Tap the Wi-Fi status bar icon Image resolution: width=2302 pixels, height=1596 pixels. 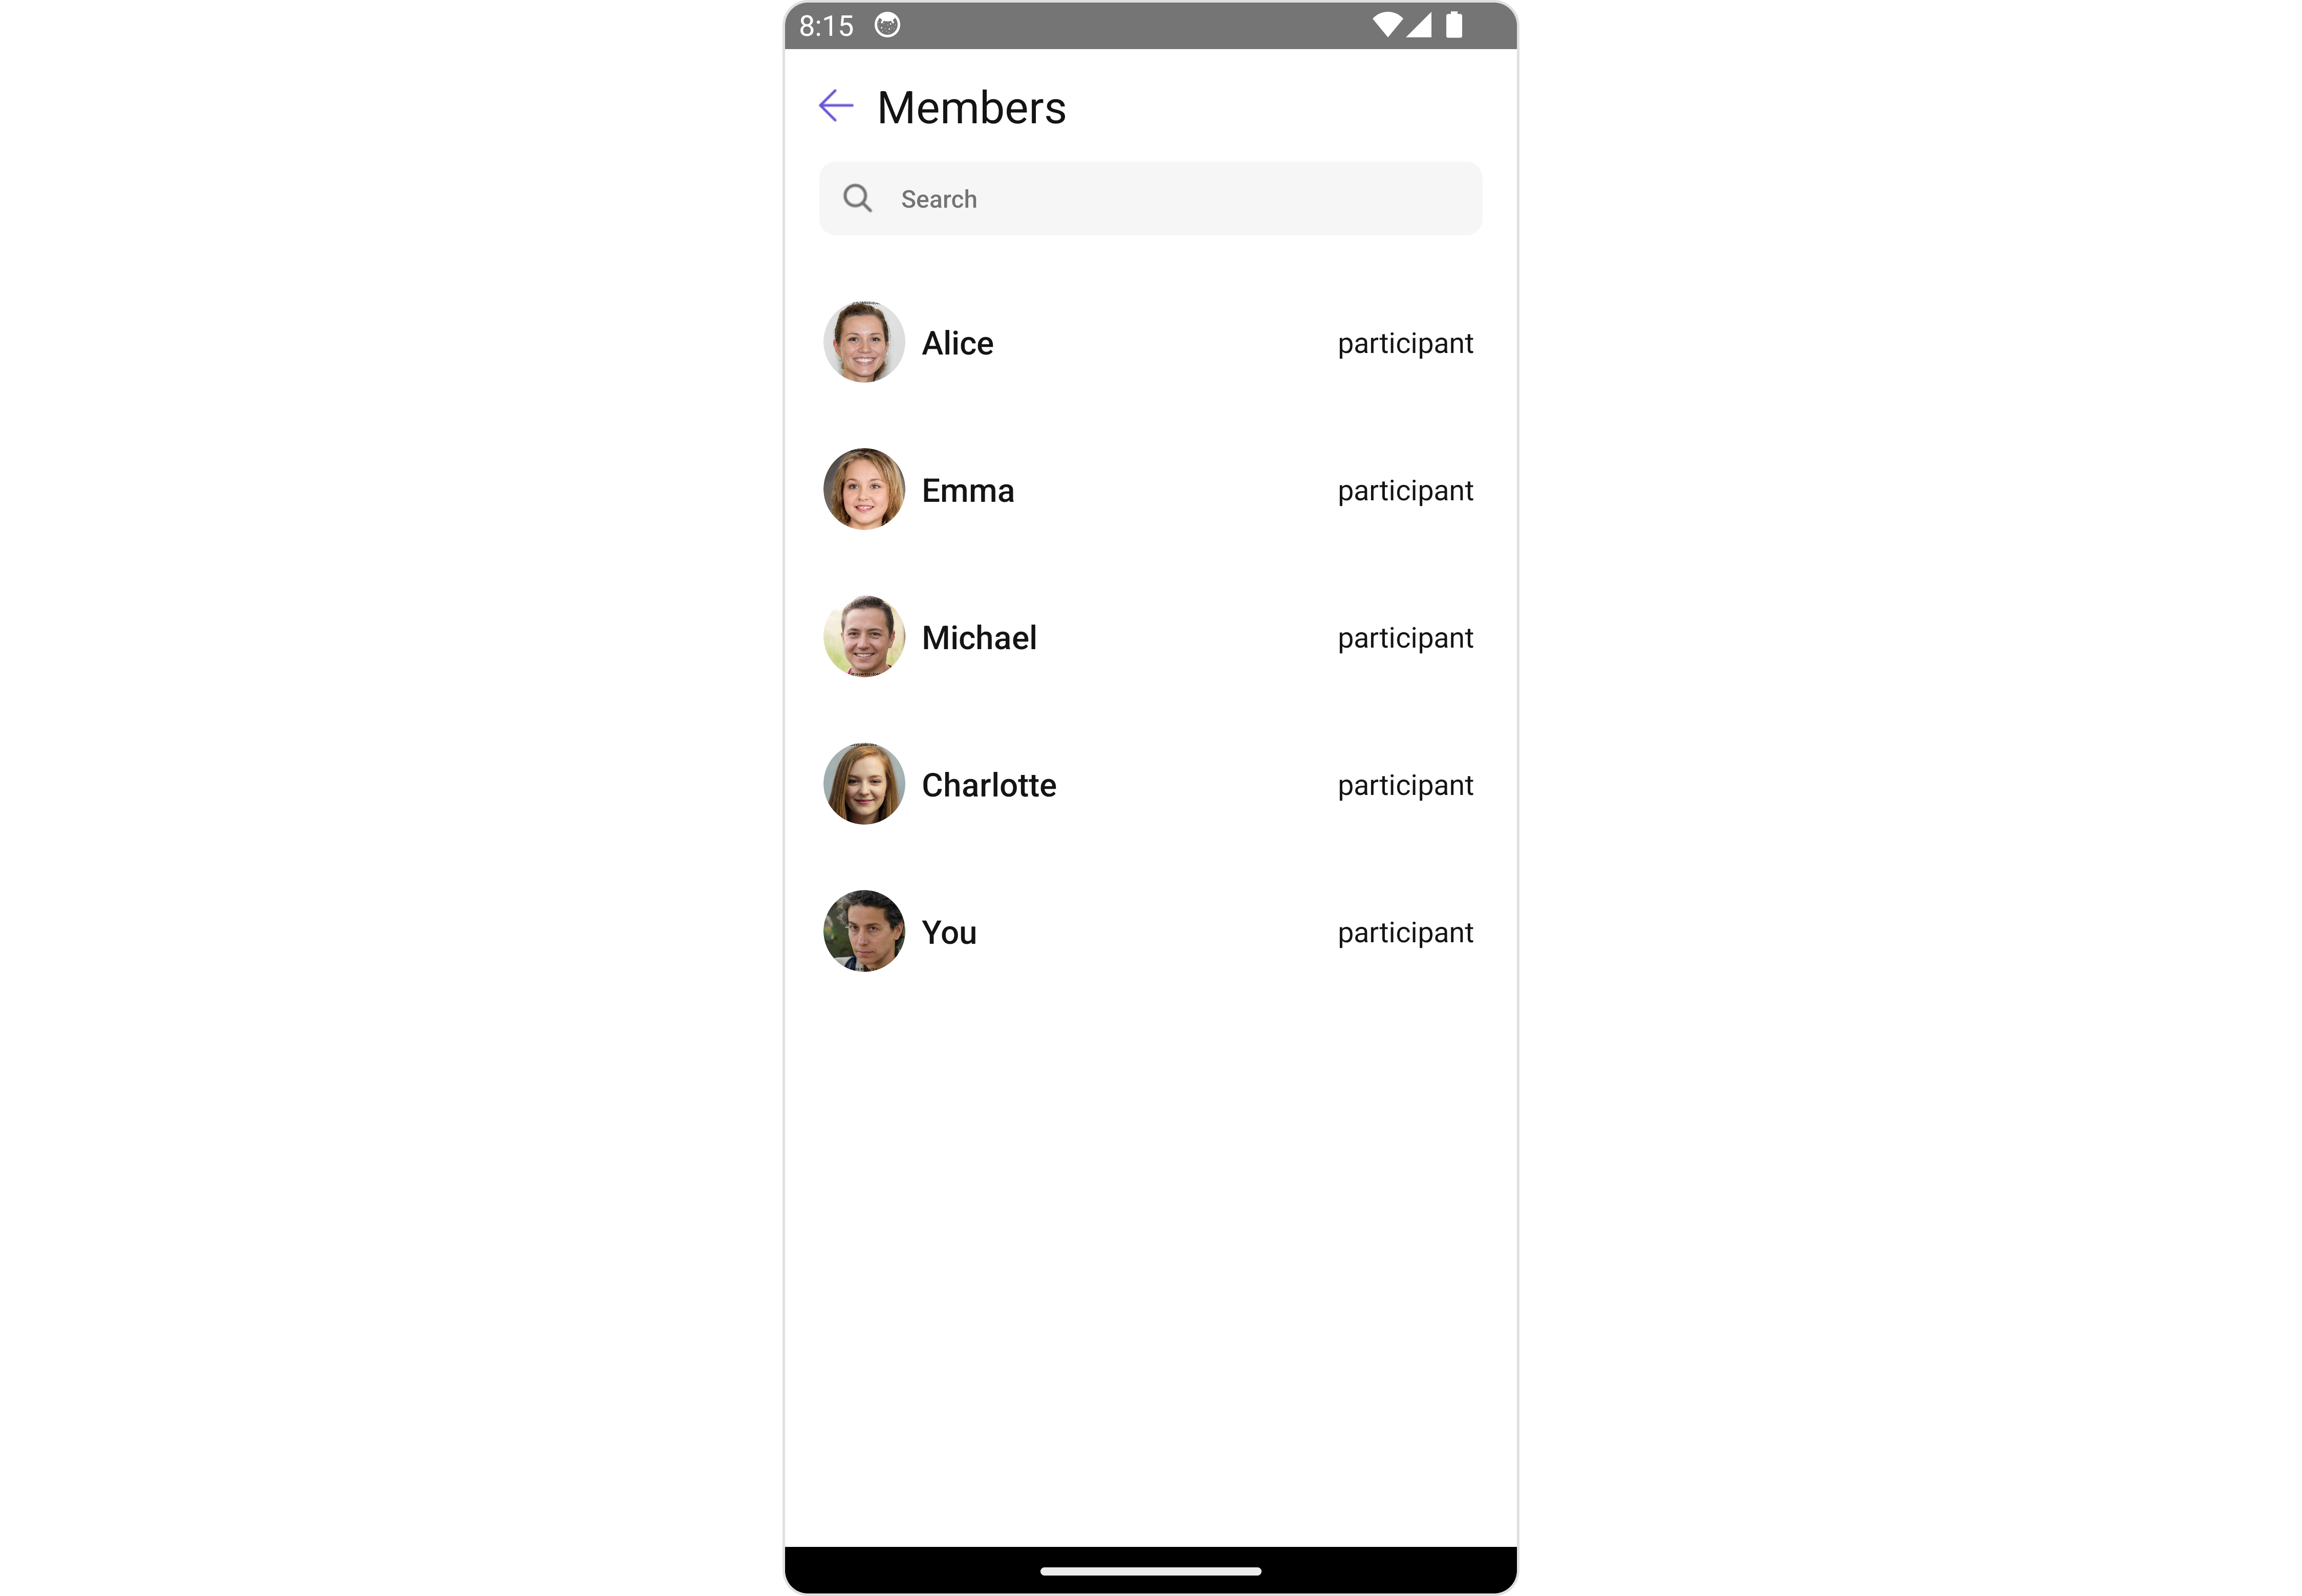click(x=1386, y=25)
